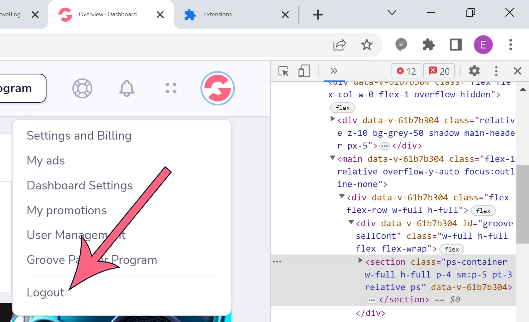Image resolution: width=529 pixels, height=322 pixels.
Task: Open the 12 errors counter
Action: pyautogui.click(x=406, y=71)
